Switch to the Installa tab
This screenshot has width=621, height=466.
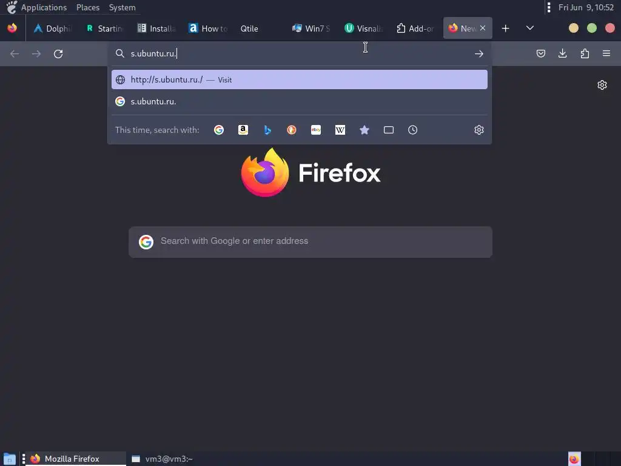156,29
